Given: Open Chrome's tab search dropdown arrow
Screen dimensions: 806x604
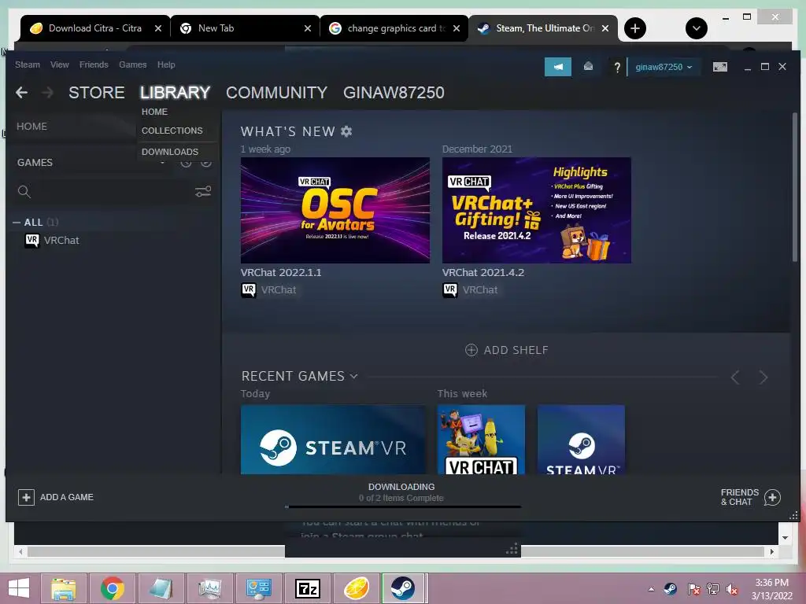Looking at the screenshot, I should click(696, 28).
